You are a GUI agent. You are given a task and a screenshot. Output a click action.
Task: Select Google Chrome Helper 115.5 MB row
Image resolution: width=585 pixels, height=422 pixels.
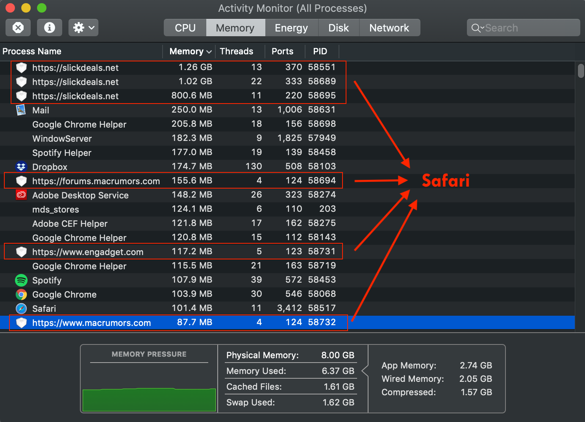pyautogui.click(x=287, y=266)
